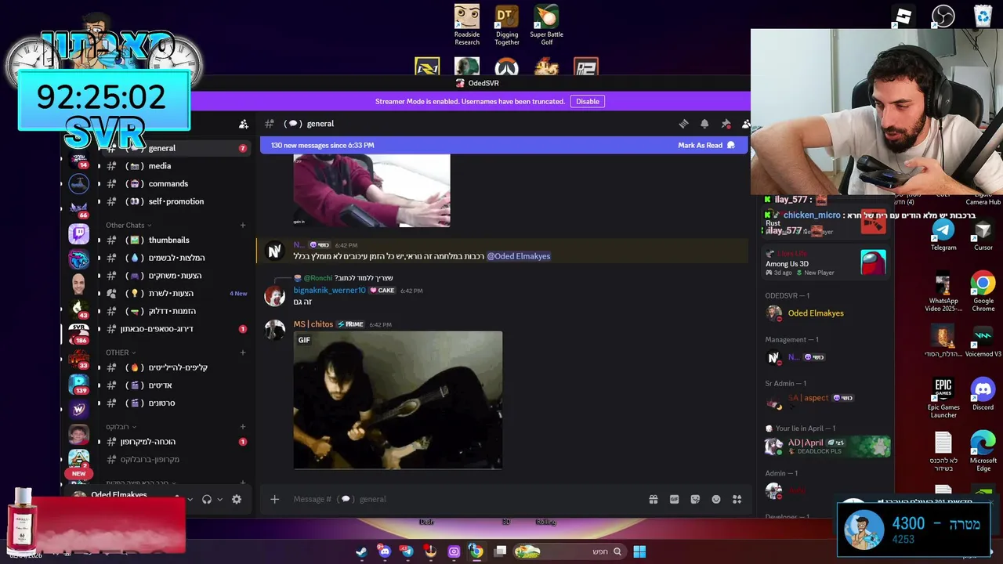Add channel to OTHER category
Image resolution: width=1003 pixels, height=564 pixels.
point(243,352)
